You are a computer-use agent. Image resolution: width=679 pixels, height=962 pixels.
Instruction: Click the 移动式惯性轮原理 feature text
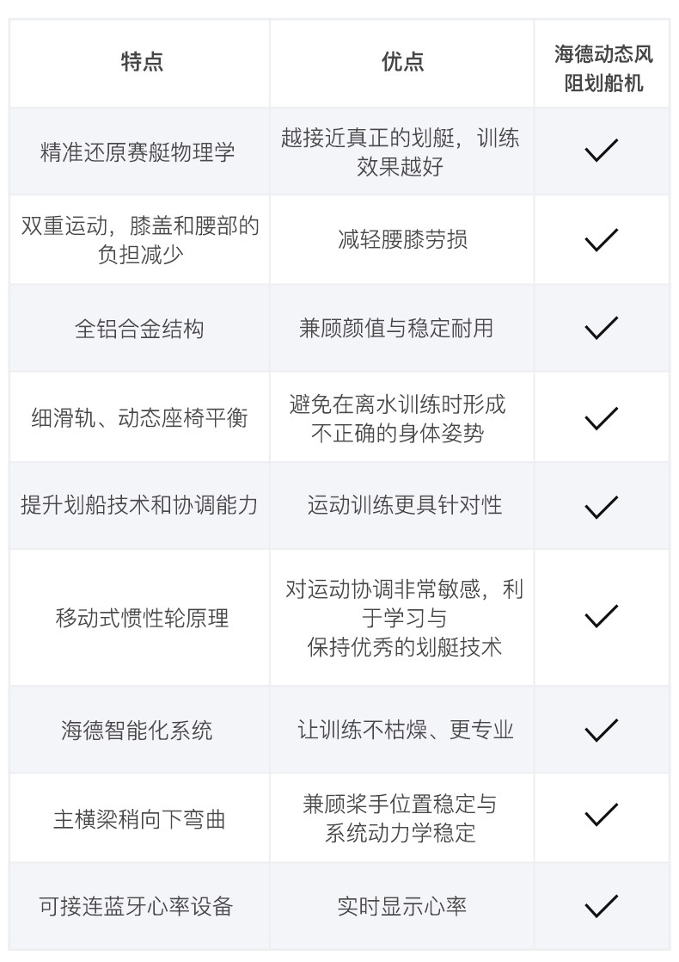click(x=142, y=618)
